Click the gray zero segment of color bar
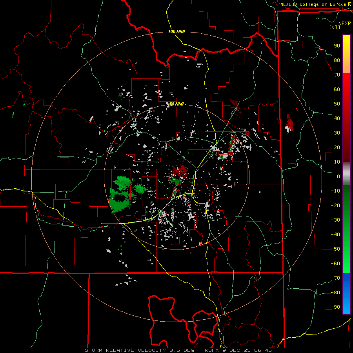353x353 pixels. pyautogui.click(x=346, y=174)
